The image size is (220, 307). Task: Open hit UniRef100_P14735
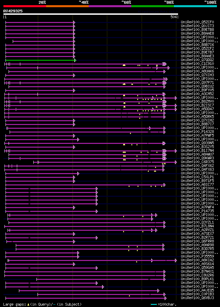click(x=197, y=211)
